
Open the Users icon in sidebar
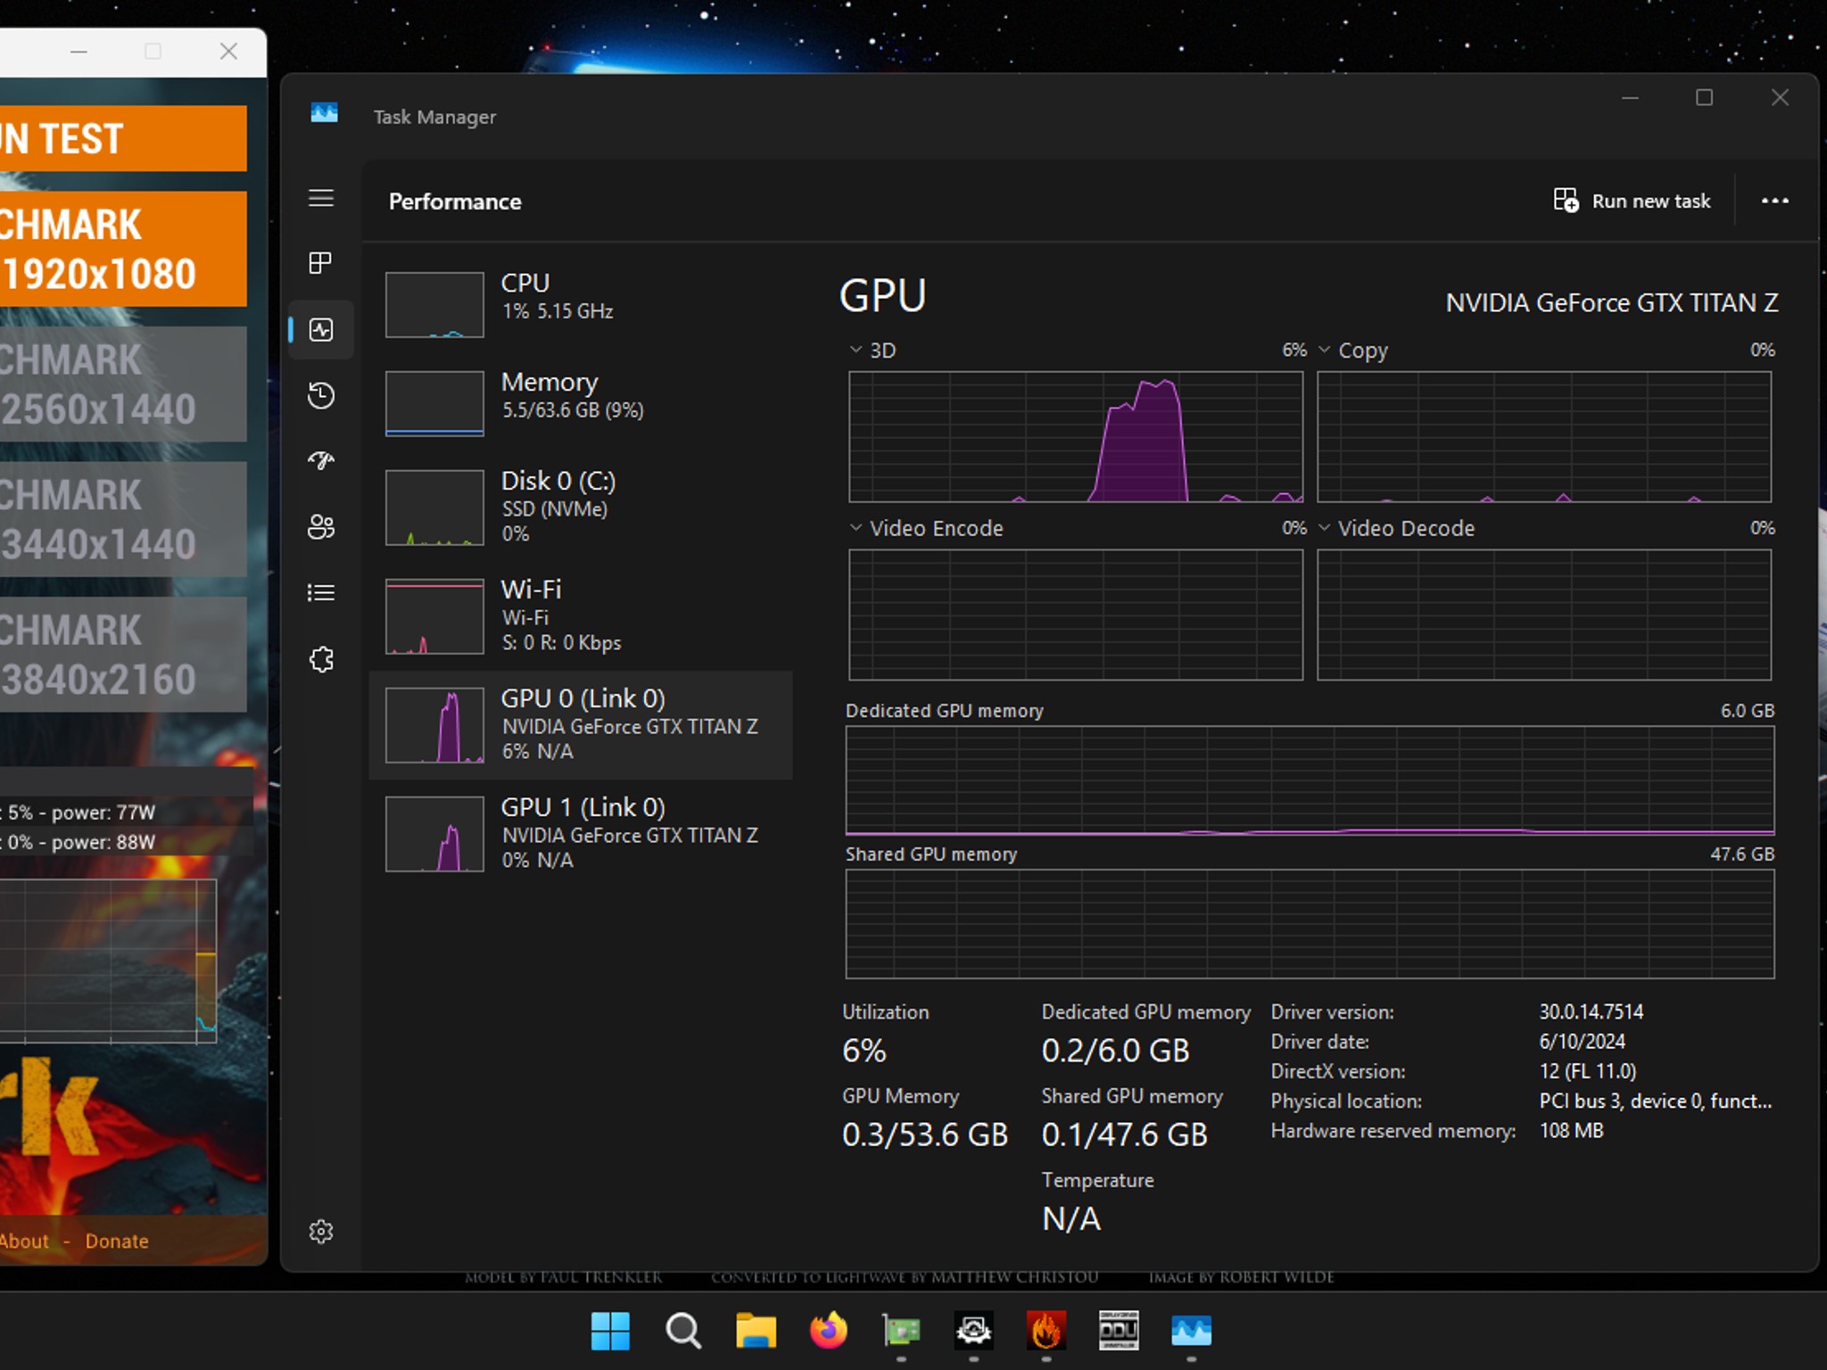click(x=321, y=527)
